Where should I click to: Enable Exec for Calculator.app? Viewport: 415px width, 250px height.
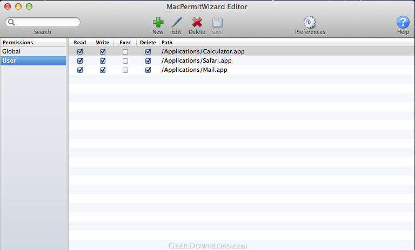[x=125, y=52]
